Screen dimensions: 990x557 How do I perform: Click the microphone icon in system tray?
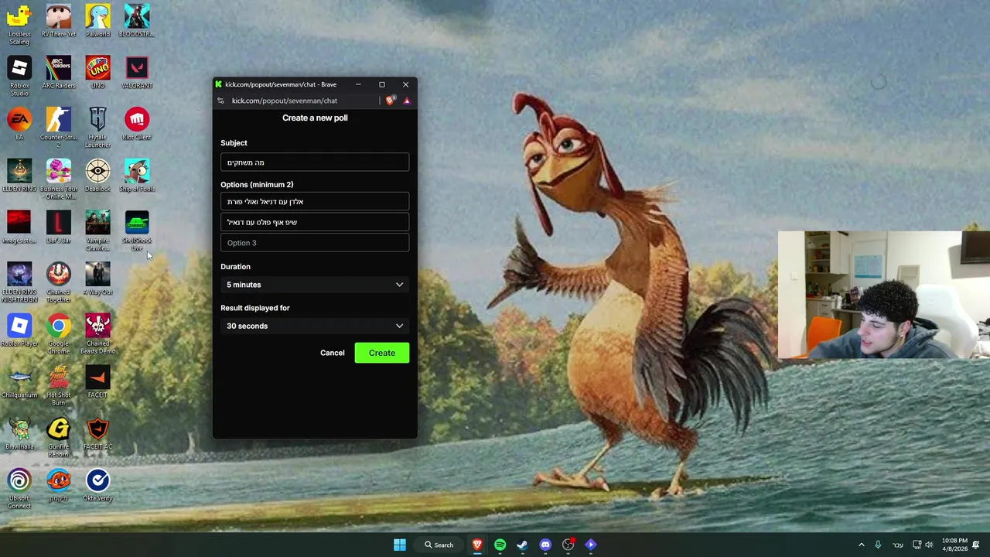tap(878, 545)
